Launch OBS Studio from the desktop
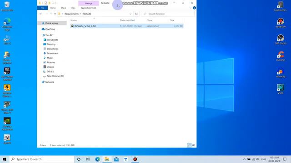 click(x=281, y=39)
